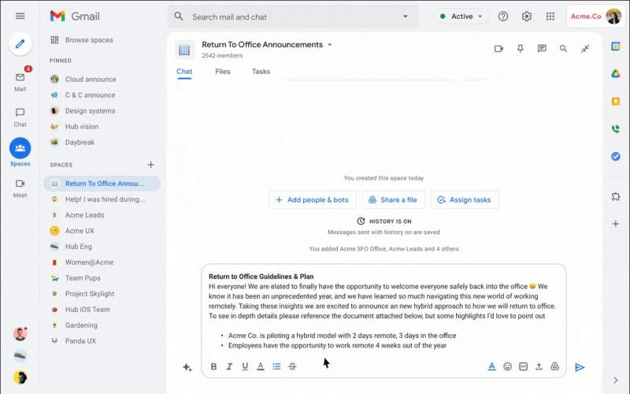630x394 pixels.
Task: Click Share a file button
Action: point(393,200)
